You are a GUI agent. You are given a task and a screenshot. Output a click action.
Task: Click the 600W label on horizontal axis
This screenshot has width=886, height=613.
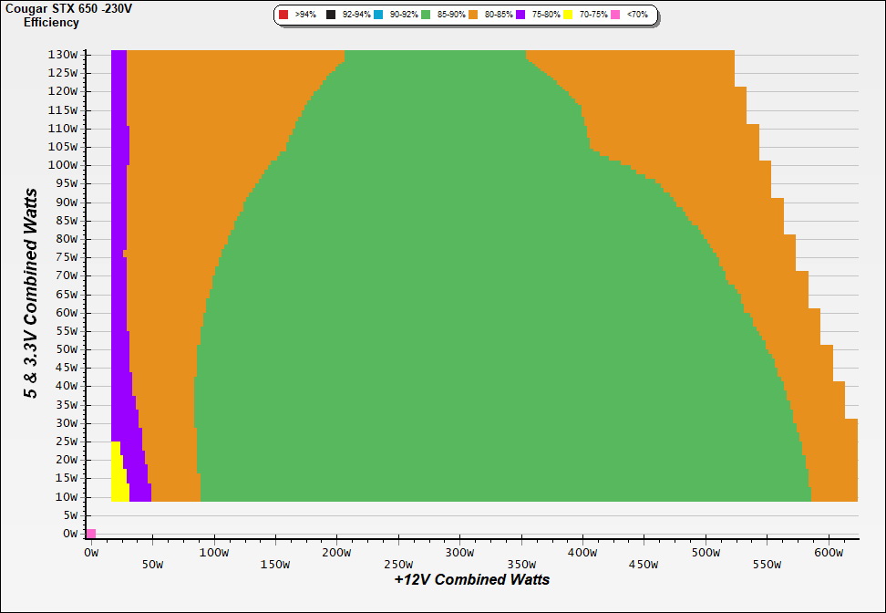(828, 553)
